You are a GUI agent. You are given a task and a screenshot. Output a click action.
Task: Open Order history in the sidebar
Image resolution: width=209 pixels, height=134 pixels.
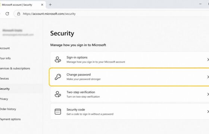8,109
